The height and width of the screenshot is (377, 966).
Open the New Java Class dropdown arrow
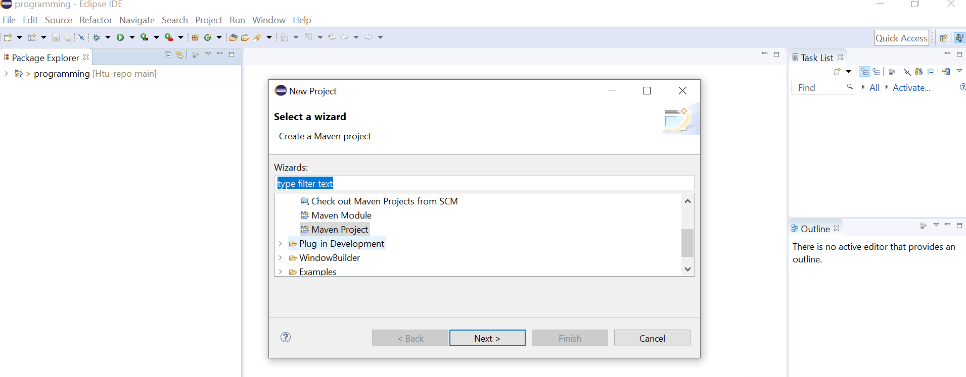pos(219,37)
